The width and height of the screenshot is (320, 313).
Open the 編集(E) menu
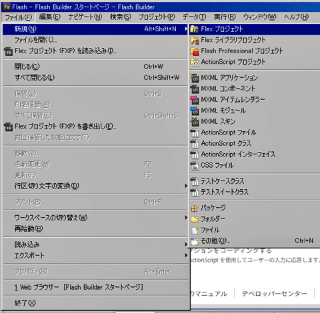point(50,17)
